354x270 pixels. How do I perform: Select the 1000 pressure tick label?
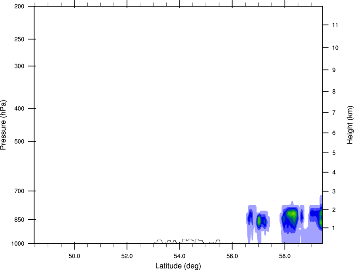coord(17,243)
